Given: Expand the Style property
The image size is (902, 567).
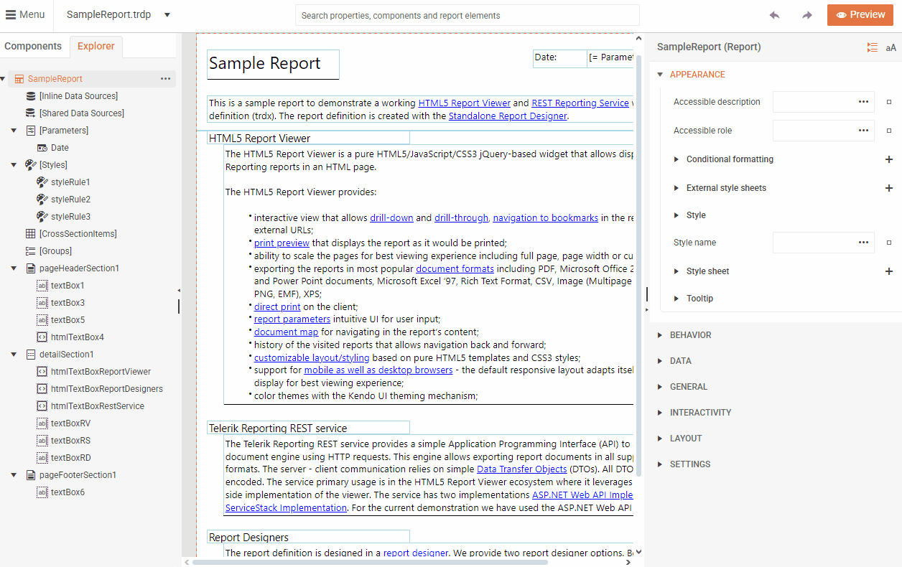Looking at the screenshot, I should [x=676, y=215].
